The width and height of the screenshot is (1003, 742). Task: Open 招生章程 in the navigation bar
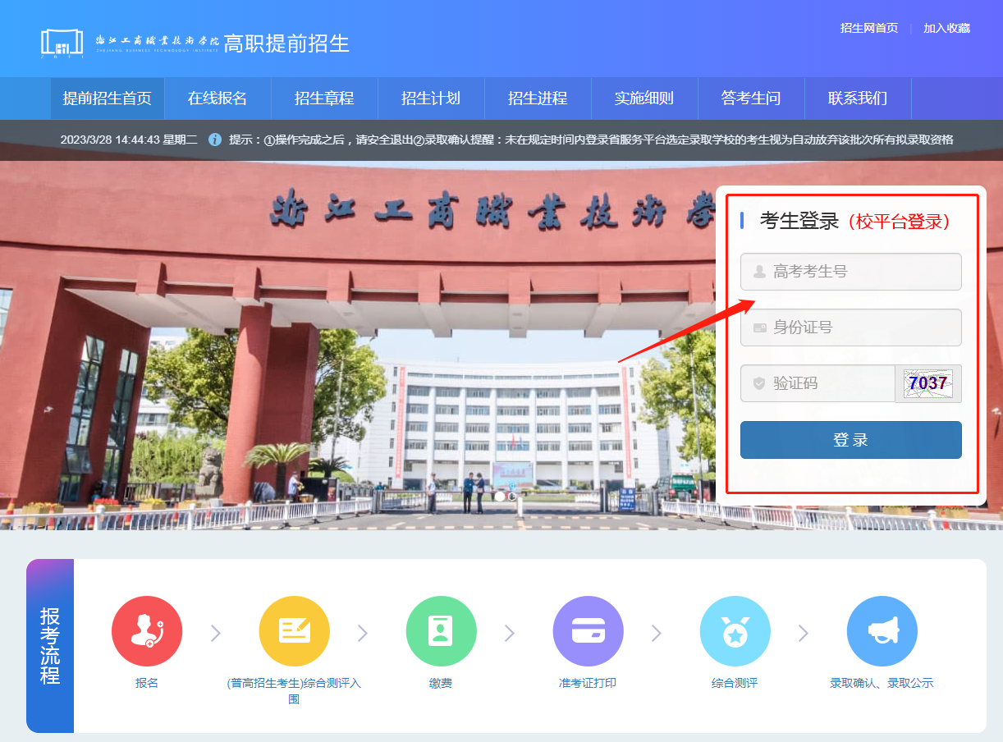pyautogui.click(x=324, y=98)
